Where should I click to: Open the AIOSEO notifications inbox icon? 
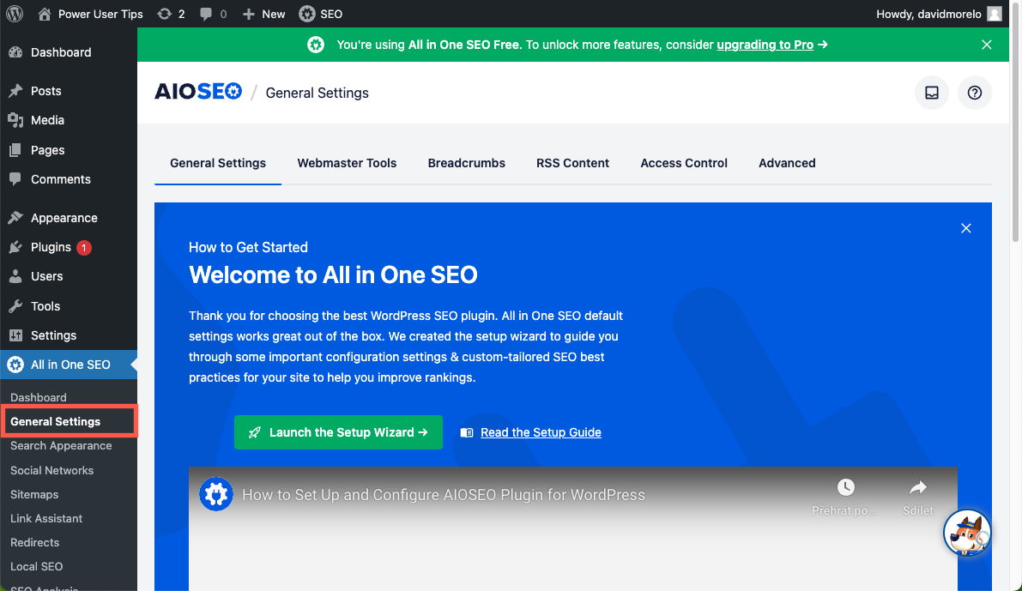[932, 93]
